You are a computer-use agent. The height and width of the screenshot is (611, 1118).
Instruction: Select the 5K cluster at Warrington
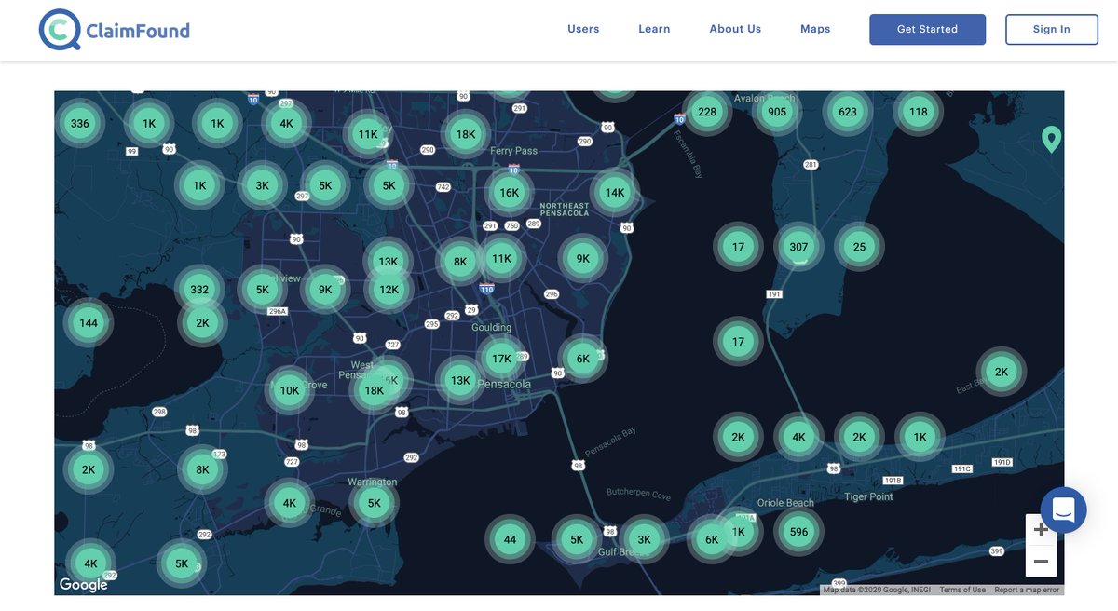pyautogui.click(x=375, y=503)
